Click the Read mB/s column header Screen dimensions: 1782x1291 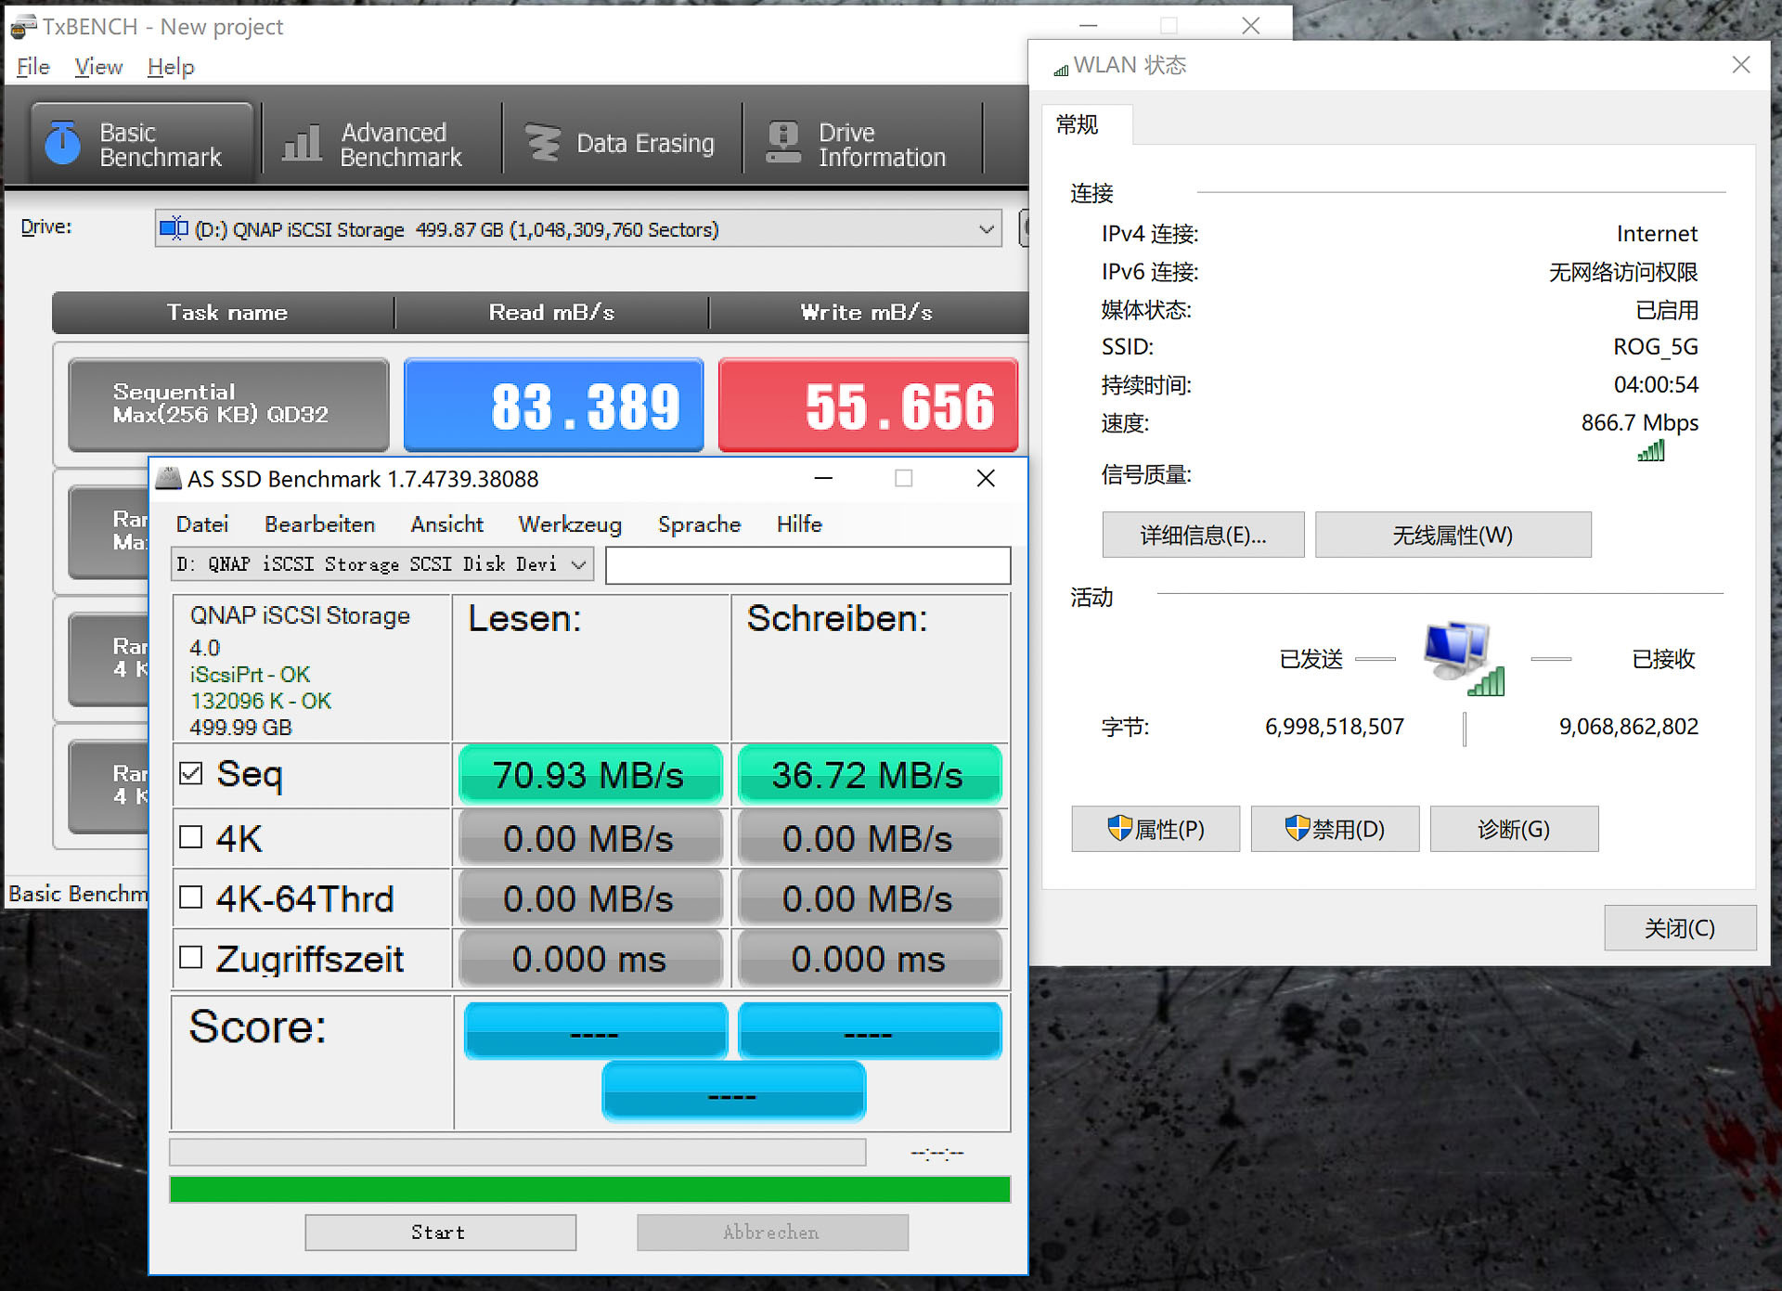coord(551,313)
